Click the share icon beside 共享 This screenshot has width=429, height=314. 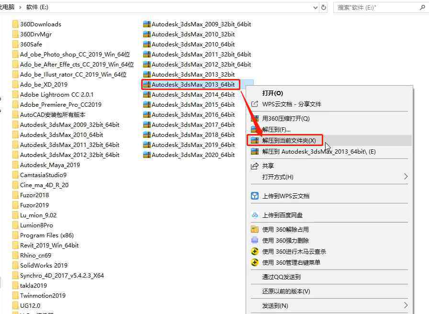click(x=255, y=166)
